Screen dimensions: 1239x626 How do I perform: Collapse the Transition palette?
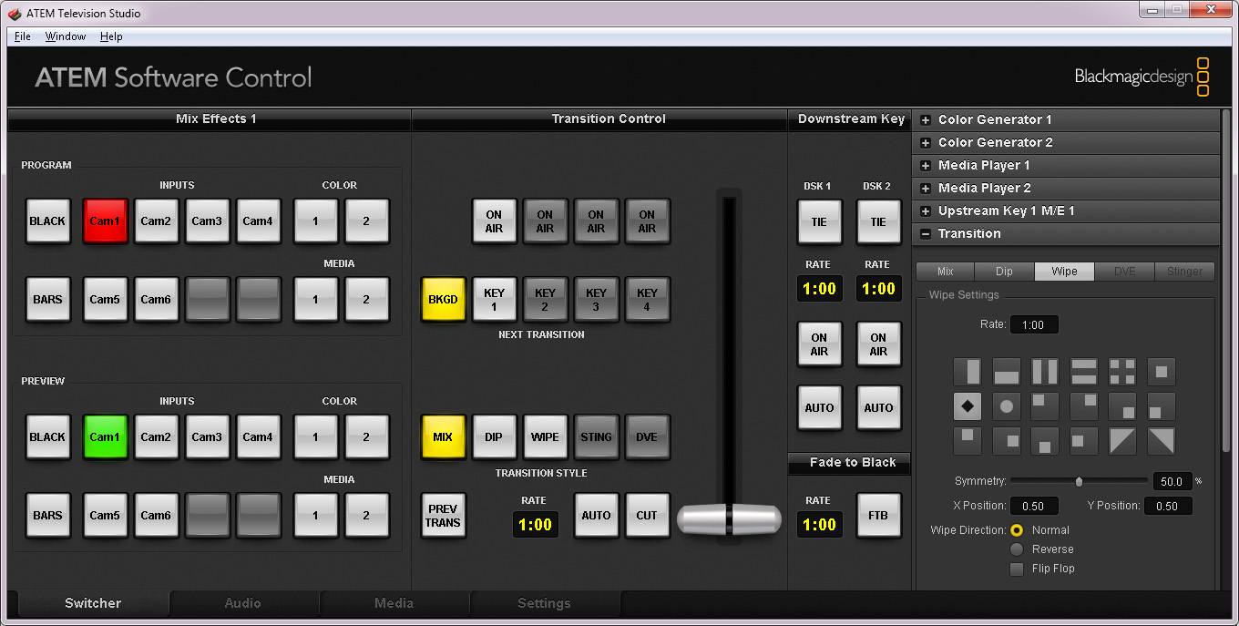[x=926, y=233]
